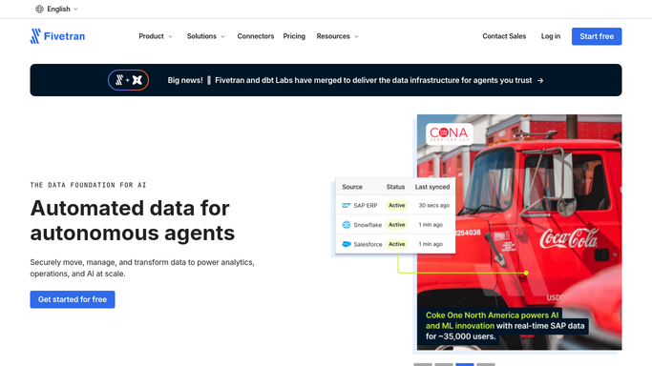Select the active blue carousel slide indicator
This screenshot has width=652, height=366.
tap(465, 364)
